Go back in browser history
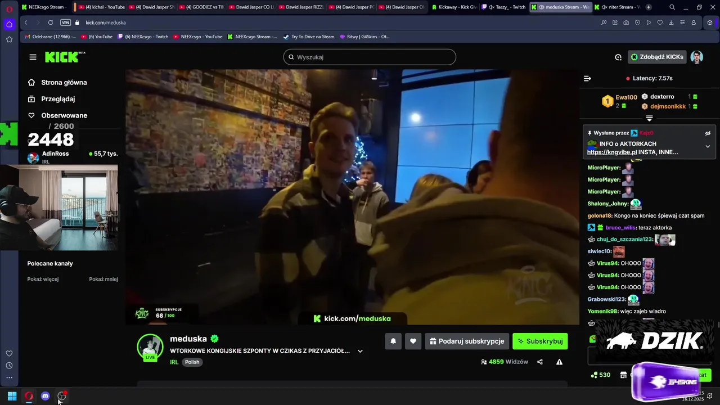720x405 pixels. [x=26, y=22]
